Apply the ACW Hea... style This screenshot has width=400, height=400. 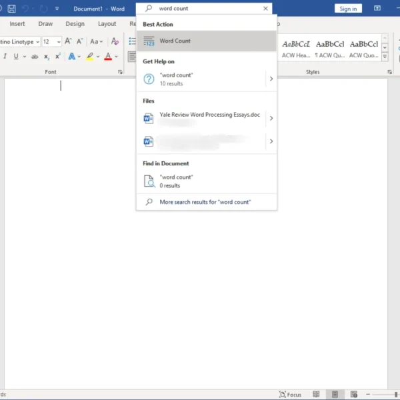click(296, 49)
